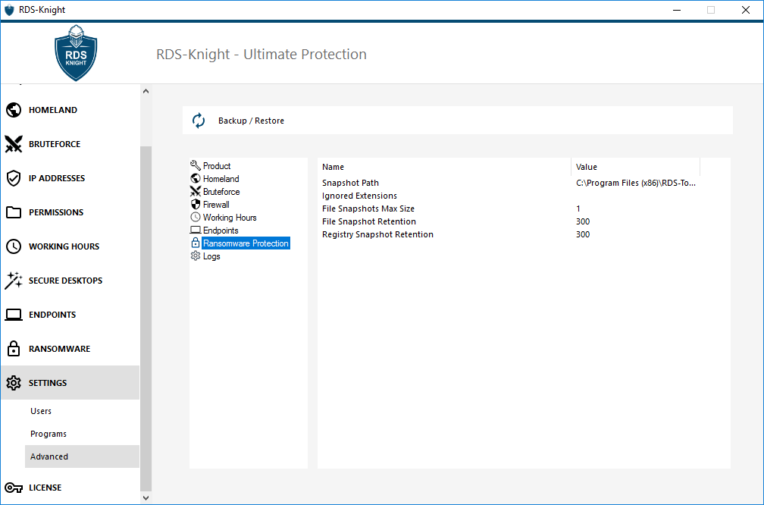Open the Permissions folder icon
This screenshot has height=505, width=764.
[x=14, y=212]
